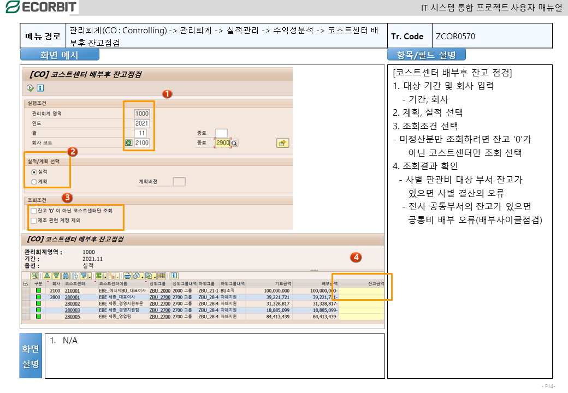The image size is (568, 393).
Task: Click the Views icon in grid toolbar
Action: point(136,276)
